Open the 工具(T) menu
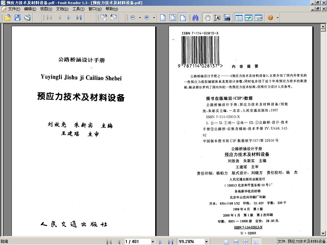 coord(79,9)
